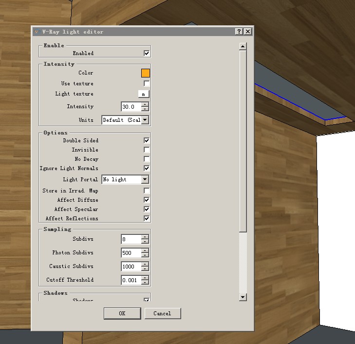The image size is (355, 344).
Task: Open the Light Portal dropdown
Action: tap(145, 179)
